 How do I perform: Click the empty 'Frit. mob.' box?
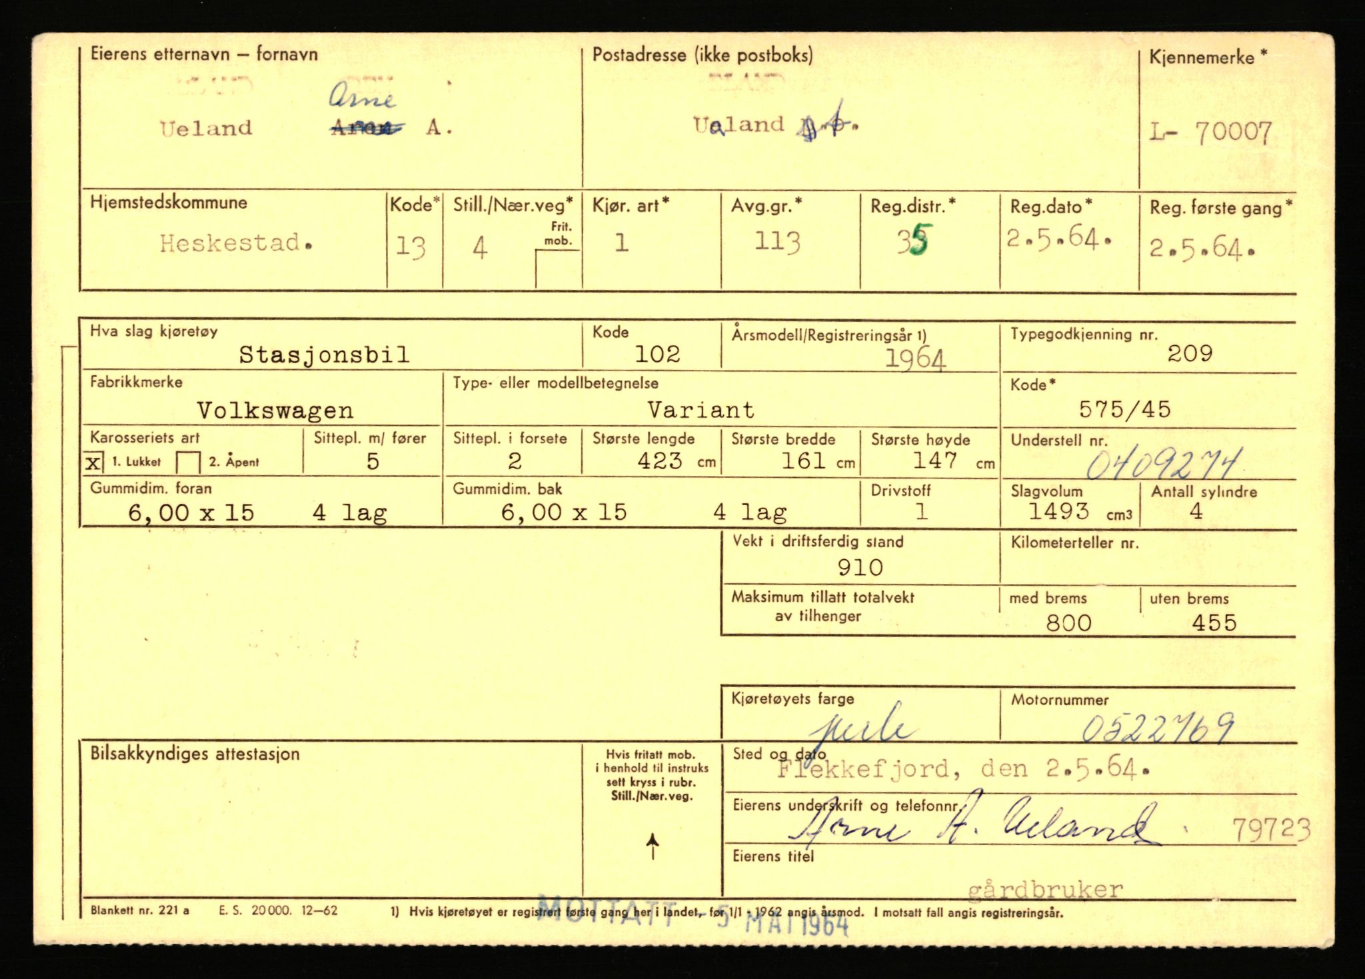(x=558, y=269)
